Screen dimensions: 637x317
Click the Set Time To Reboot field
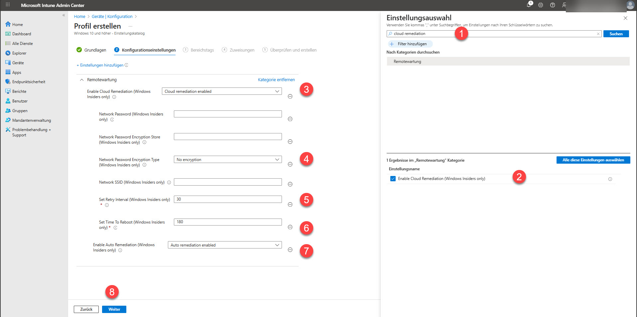click(x=228, y=222)
